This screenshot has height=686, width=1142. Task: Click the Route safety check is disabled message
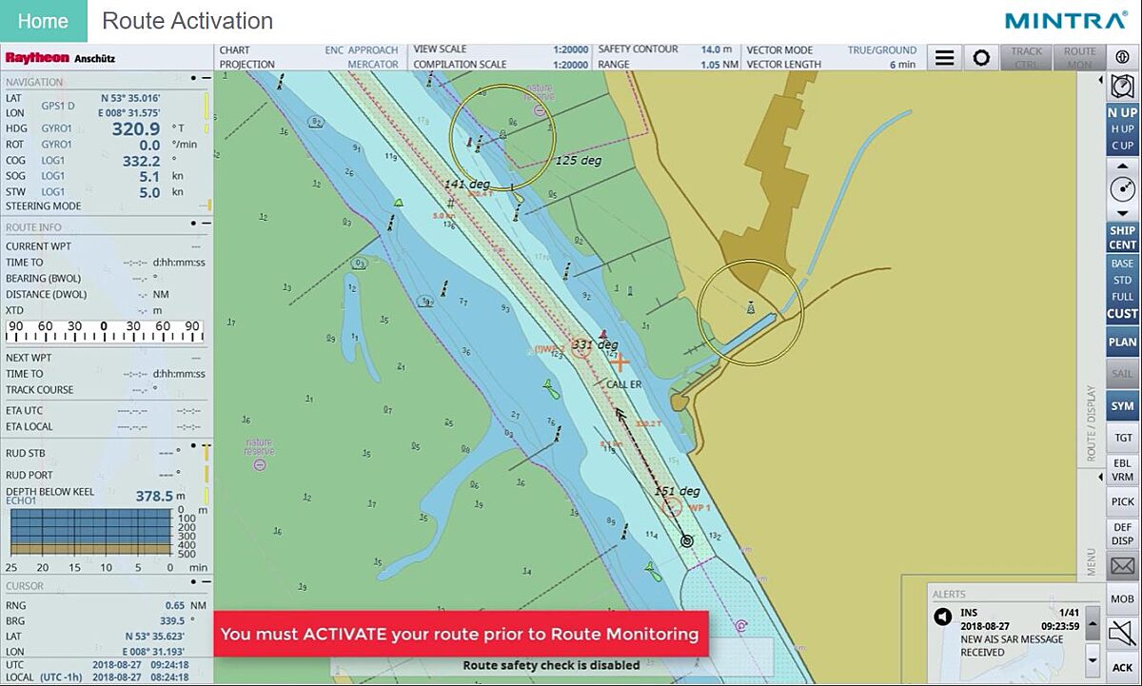pyautogui.click(x=551, y=665)
